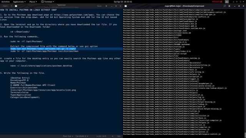Click the keyboard layout tray icon
Image resolution: width=246 pixels, height=138 pixels.
coord(227,2)
